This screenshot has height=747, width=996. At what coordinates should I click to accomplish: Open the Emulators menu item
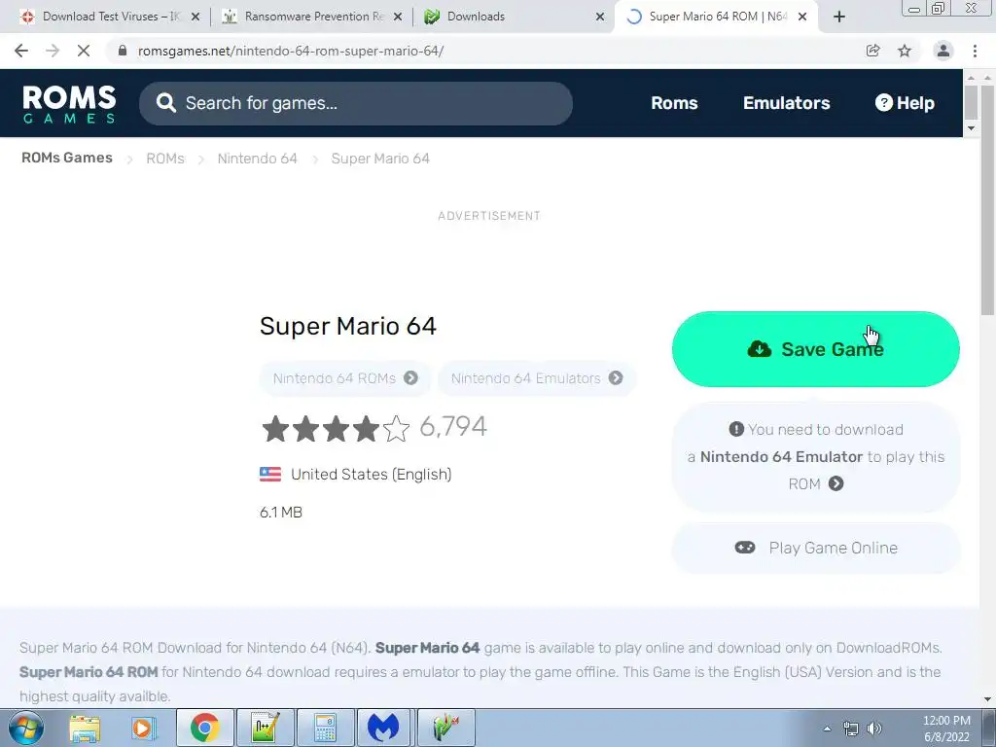tap(786, 103)
